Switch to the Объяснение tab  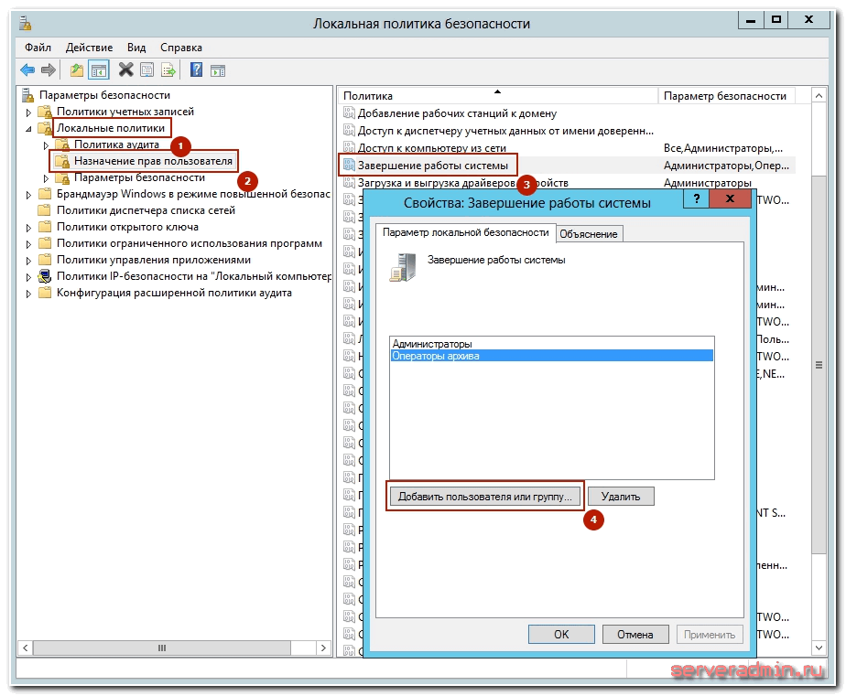point(589,234)
